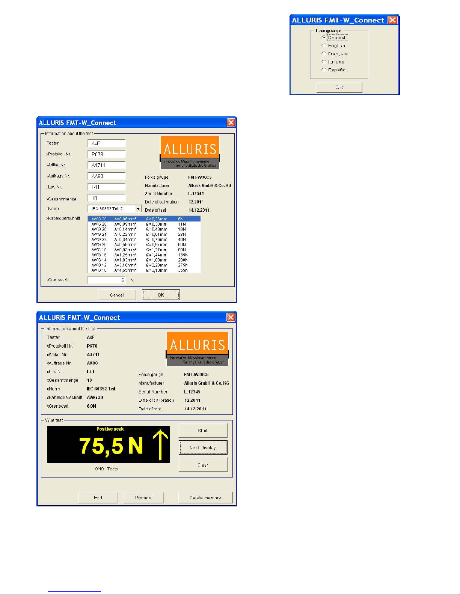The image size is (460, 595).
Task: Select the AWG 14 cable row
Action: point(144,260)
